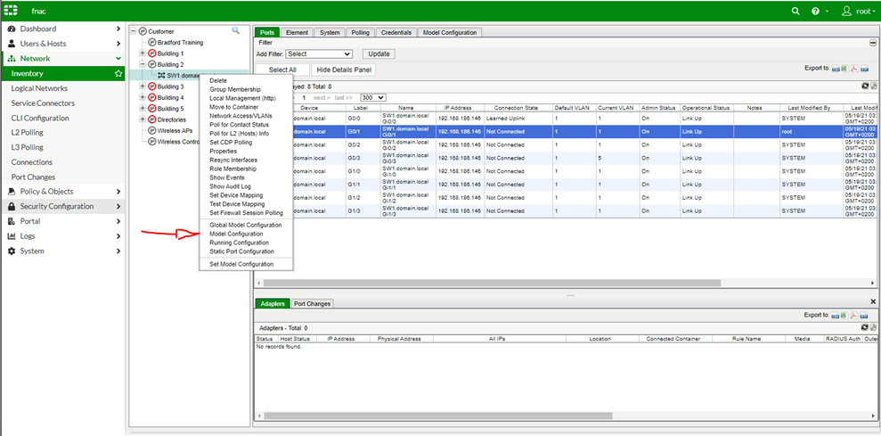Click the tree search magnifier icon
Image resolution: width=881 pixels, height=436 pixels.
point(236,31)
